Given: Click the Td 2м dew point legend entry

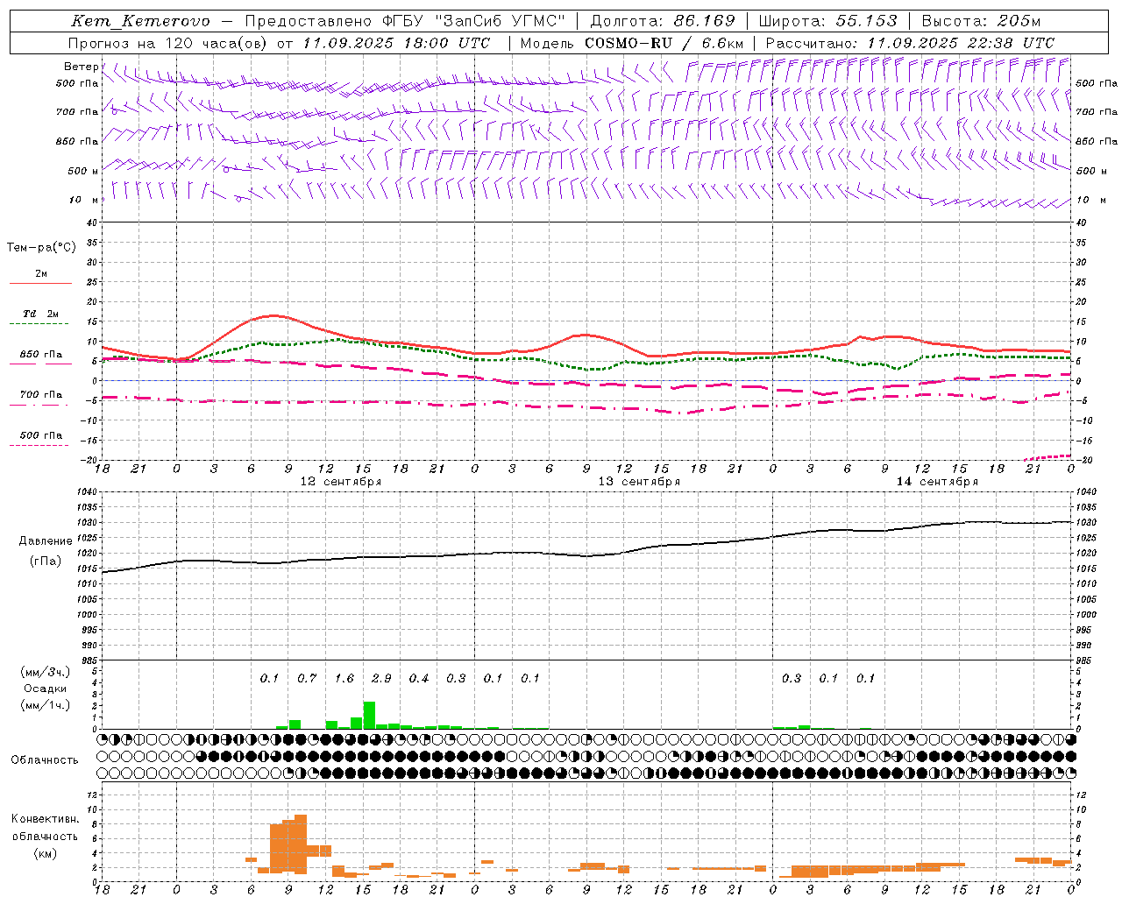Looking at the screenshot, I should pyautogui.click(x=41, y=314).
